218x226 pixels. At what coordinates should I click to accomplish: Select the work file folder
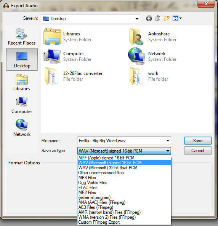149,76
